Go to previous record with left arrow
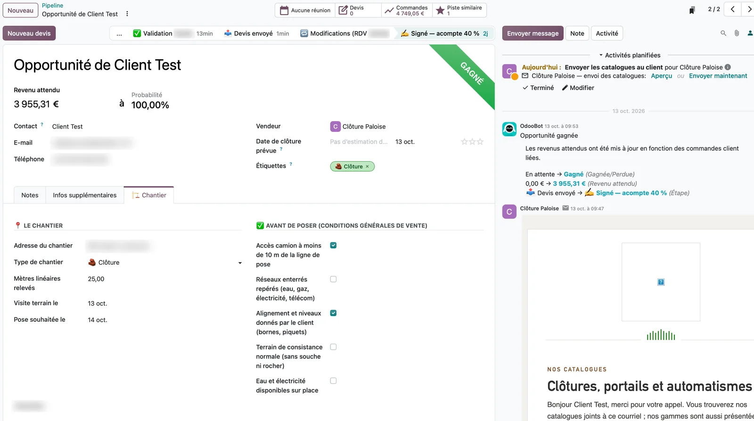The image size is (754, 421). (732, 9)
